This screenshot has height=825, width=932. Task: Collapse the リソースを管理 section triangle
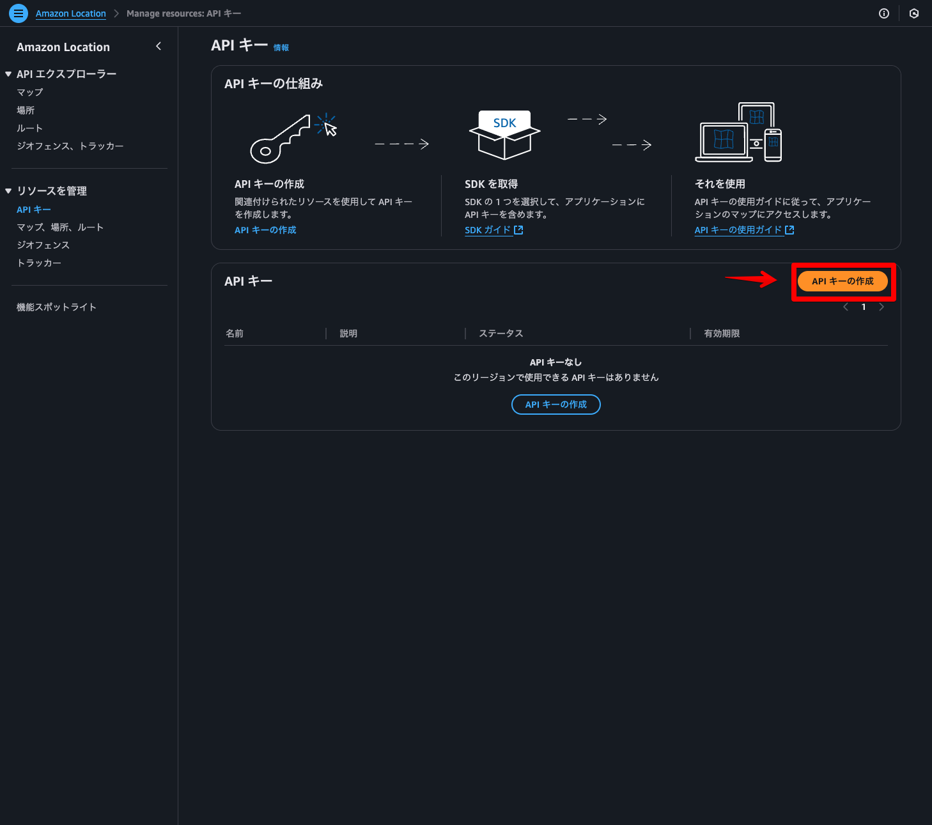(8, 191)
